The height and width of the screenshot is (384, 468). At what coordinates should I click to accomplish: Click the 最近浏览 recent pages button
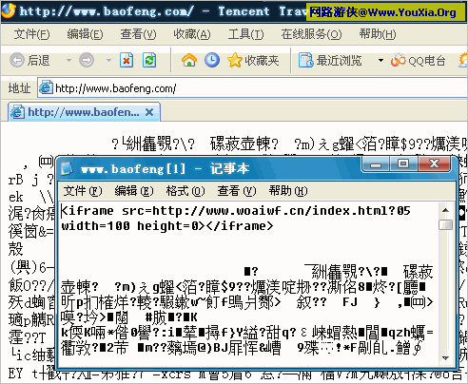click(x=330, y=60)
